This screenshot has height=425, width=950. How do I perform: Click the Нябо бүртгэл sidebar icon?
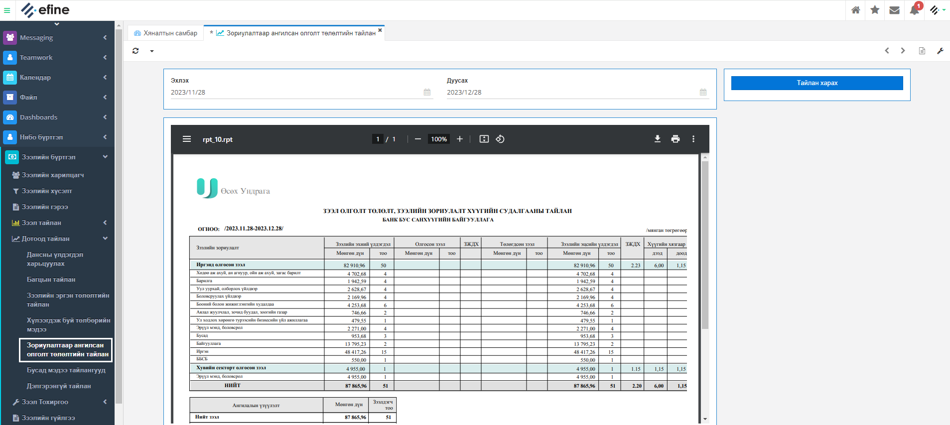[10, 137]
